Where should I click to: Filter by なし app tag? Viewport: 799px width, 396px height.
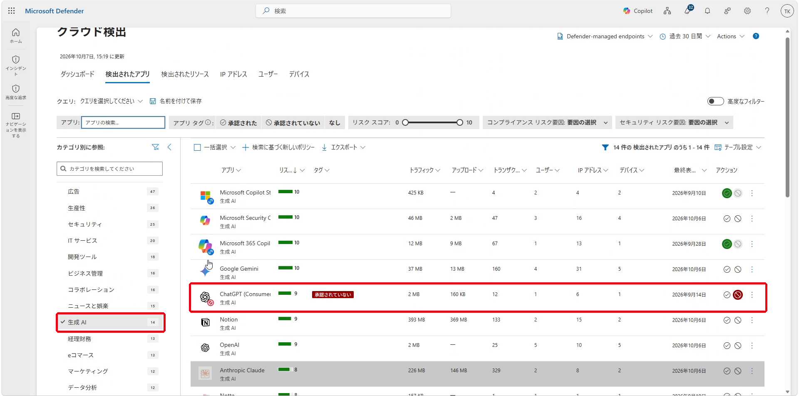pyautogui.click(x=335, y=123)
